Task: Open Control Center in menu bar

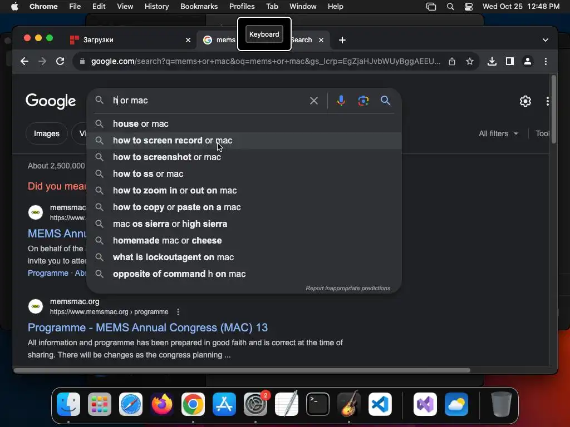Action: (469, 7)
